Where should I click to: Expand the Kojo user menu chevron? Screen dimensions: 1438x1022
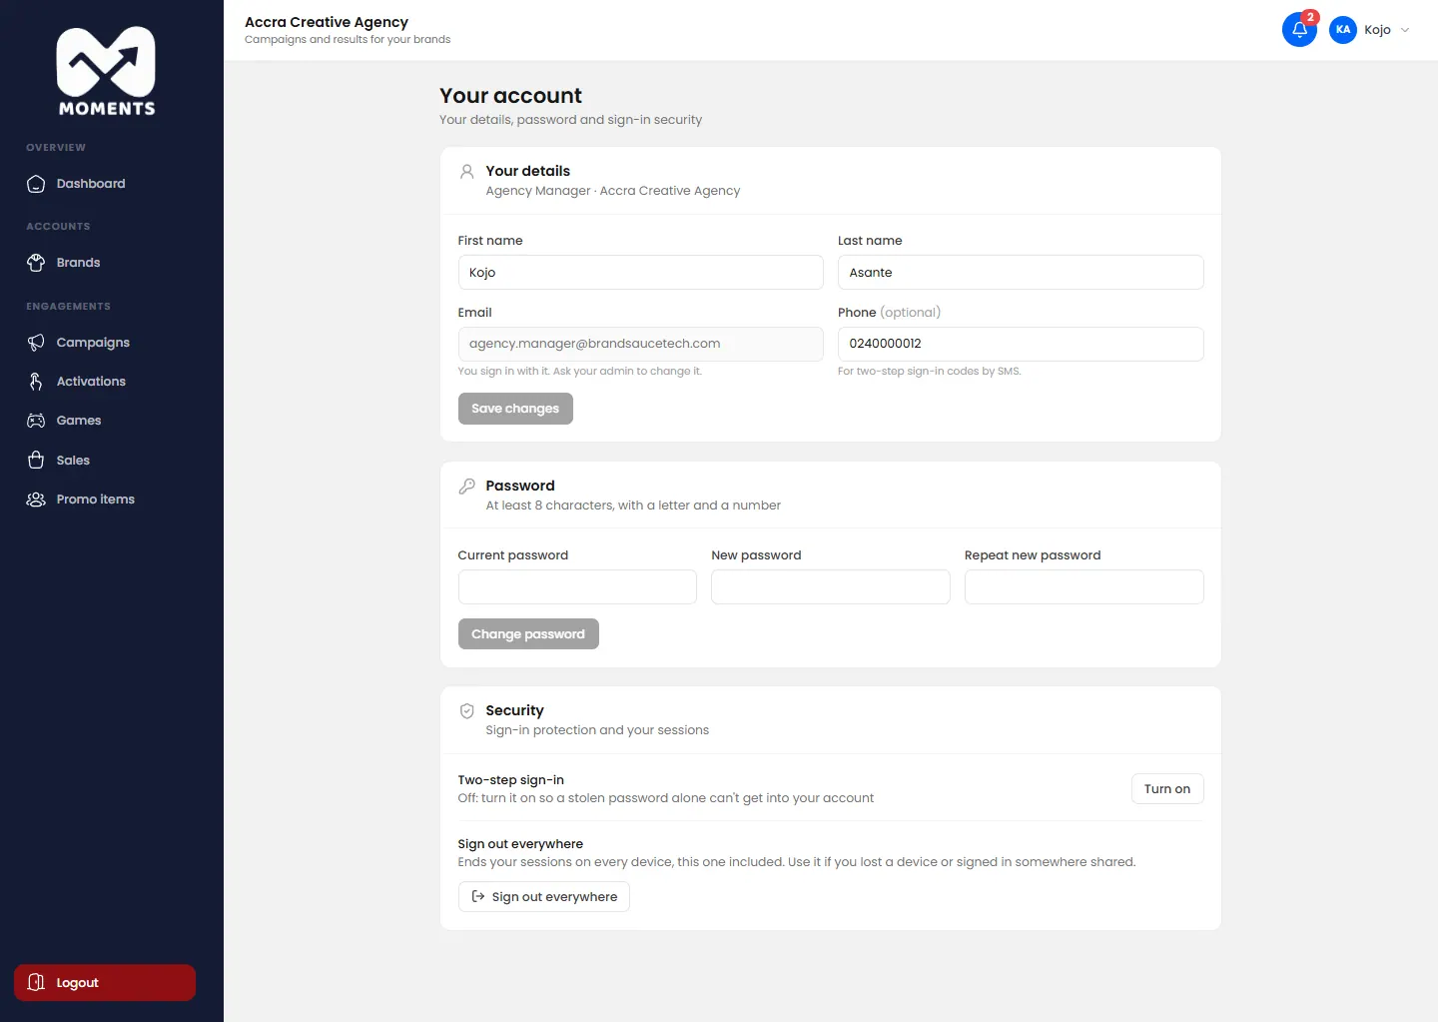(1405, 30)
